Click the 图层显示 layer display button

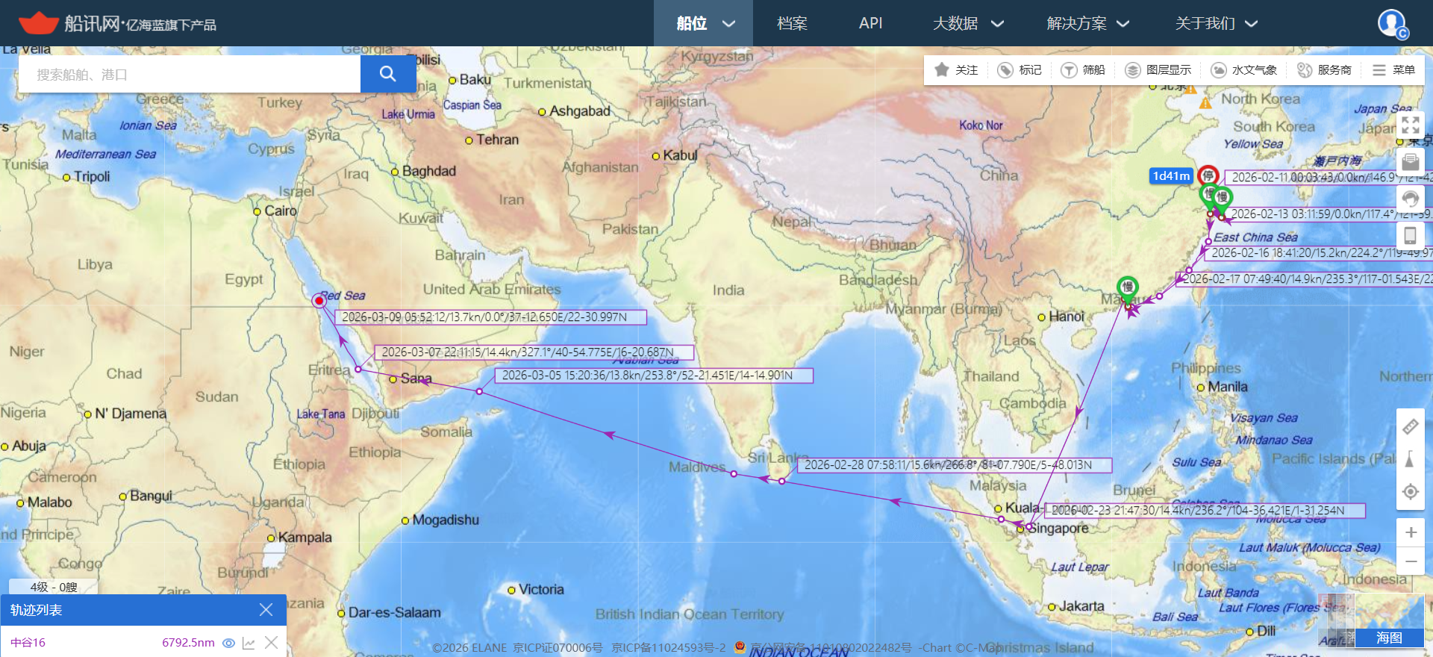tap(1158, 70)
